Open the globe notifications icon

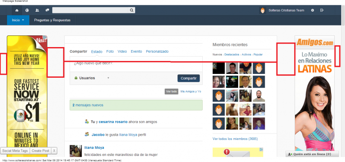27,10
